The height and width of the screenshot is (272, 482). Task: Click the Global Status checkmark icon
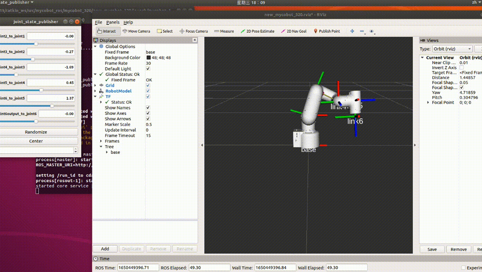pyautogui.click(x=101, y=74)
